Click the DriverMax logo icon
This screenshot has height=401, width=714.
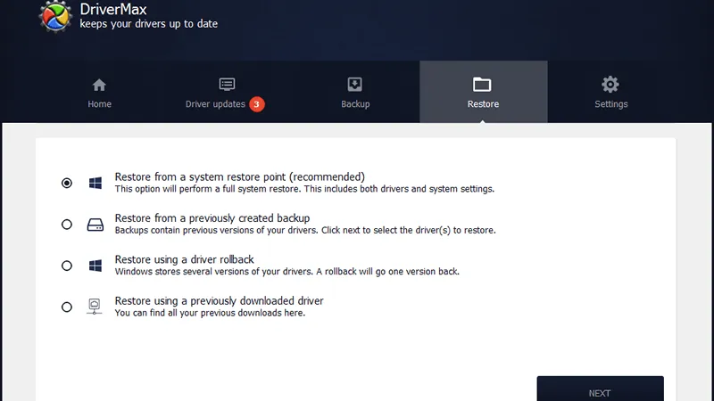tap(56, 15)
